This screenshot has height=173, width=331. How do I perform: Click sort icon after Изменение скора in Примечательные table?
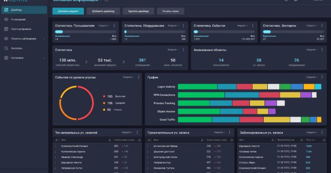pyautogui.click(x=231, y=140)
